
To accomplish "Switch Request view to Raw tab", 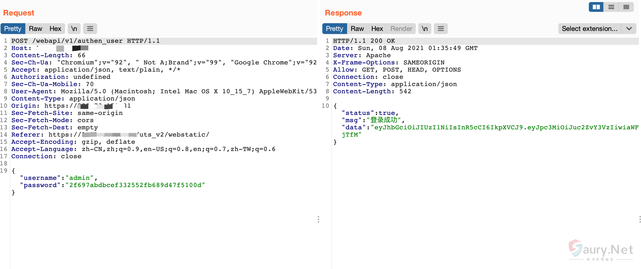I will click(35, 29).
